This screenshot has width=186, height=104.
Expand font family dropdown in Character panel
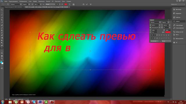[160, 22]
